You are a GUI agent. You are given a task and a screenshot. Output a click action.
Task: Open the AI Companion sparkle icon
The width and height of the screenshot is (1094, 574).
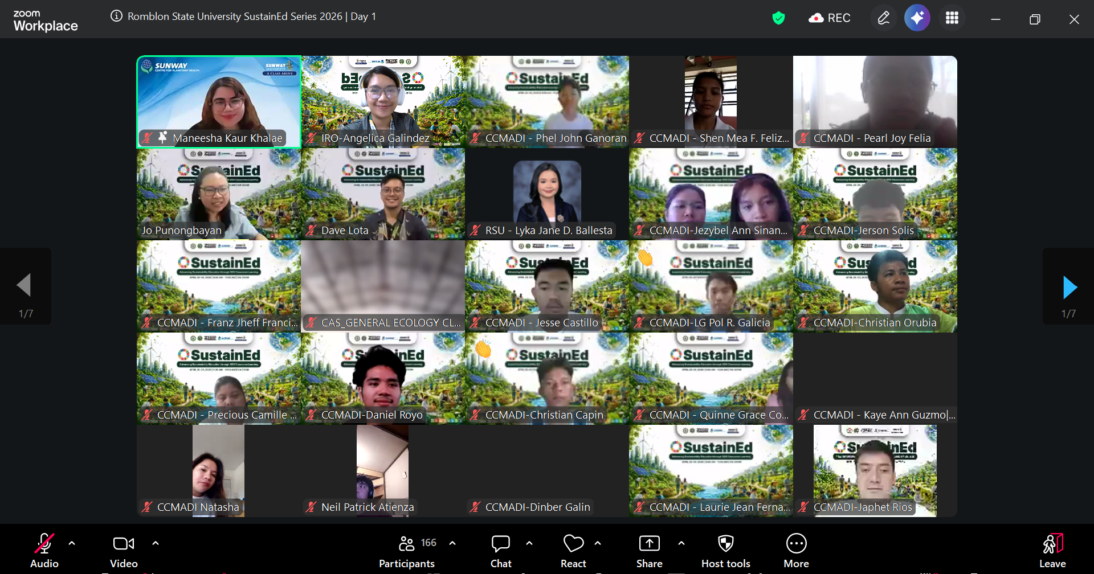(917, 18)
